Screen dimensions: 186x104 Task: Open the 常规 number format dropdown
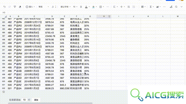pos(44,7)
